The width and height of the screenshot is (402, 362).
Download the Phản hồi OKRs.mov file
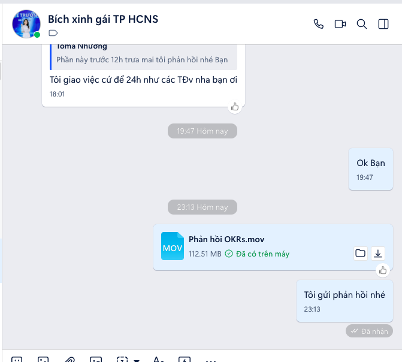pos(378,254)
